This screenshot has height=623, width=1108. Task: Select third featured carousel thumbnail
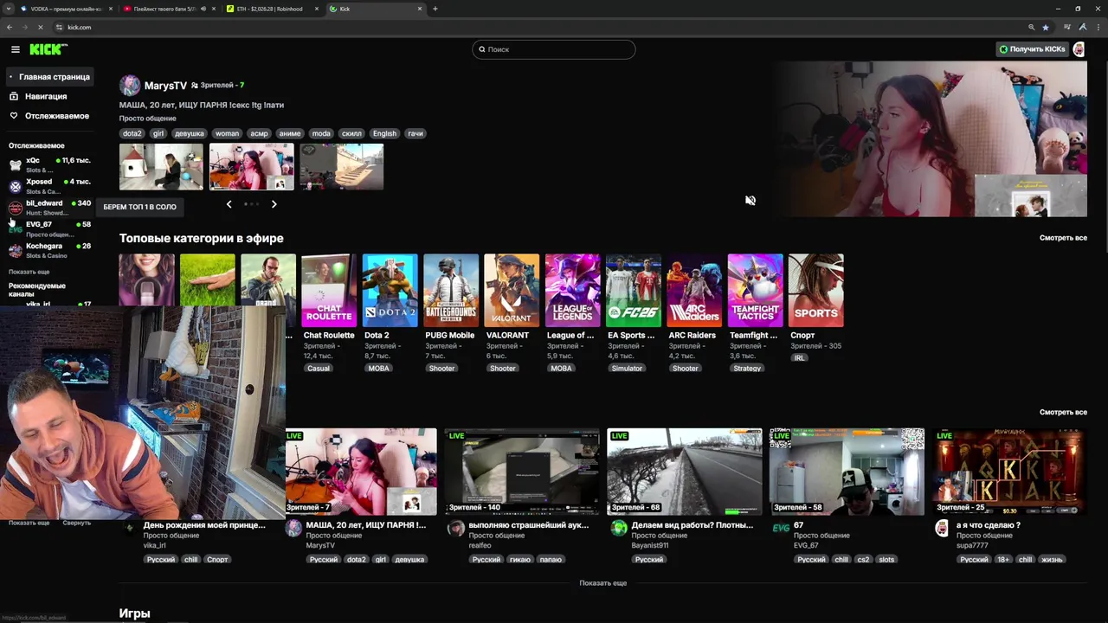pos(341,166)
